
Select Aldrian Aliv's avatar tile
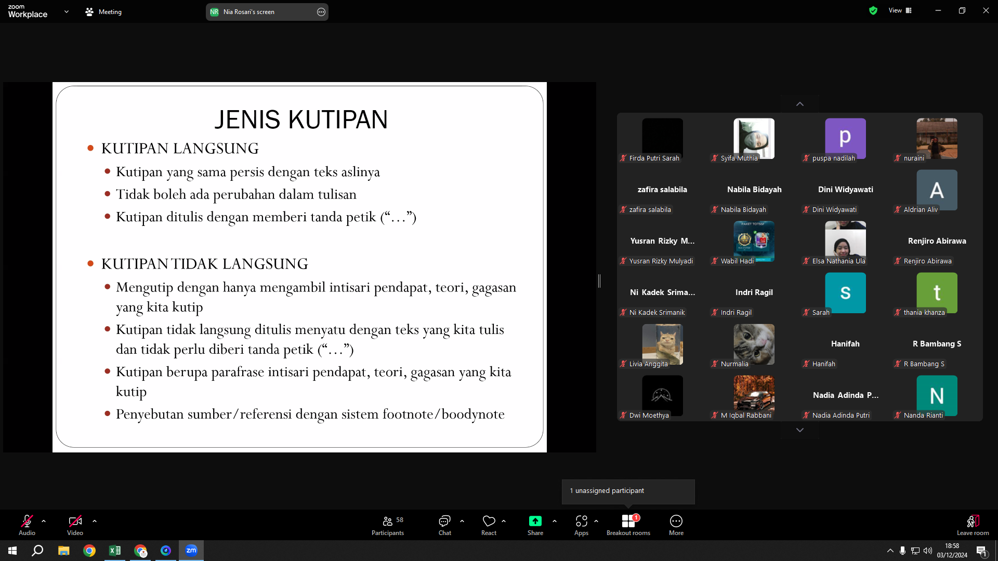937,190
